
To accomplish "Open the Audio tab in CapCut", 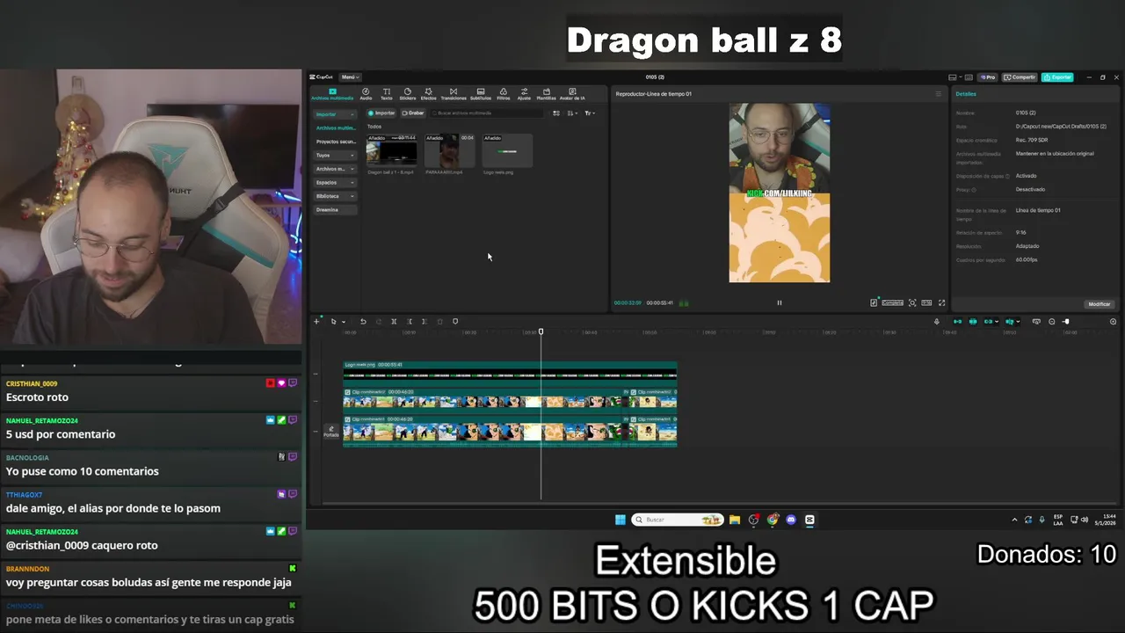I will coord(366,93).
